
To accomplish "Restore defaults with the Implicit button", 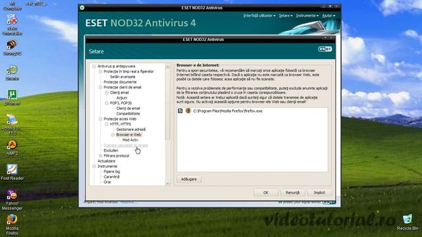I will point(319,192).
